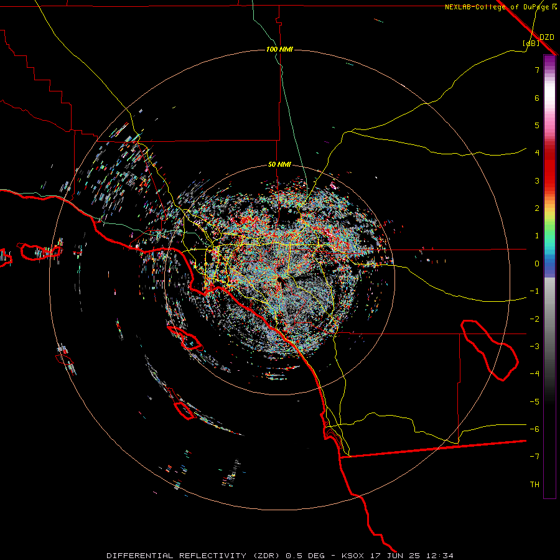Click the 3 value on the color scale
Image resolution: width=560 pixels, height=560 pixels.
pyautogui.click(x=537, y=180)
